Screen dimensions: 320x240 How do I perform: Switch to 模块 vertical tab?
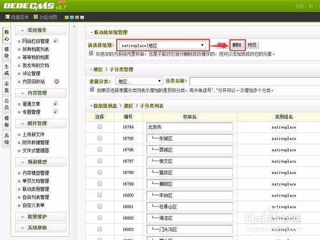point(6,52)
